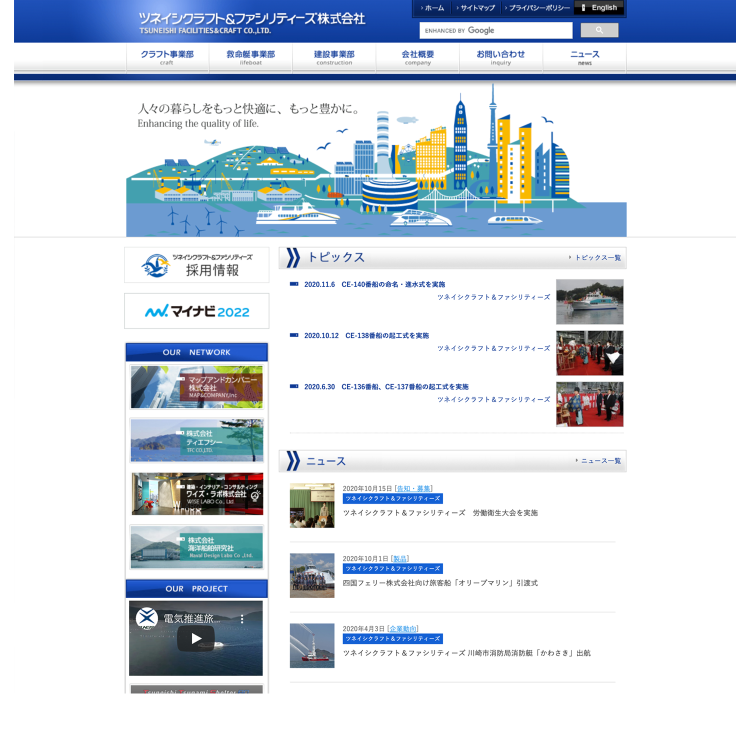Open the 採用情報 recruitment banner

[196, 265]
